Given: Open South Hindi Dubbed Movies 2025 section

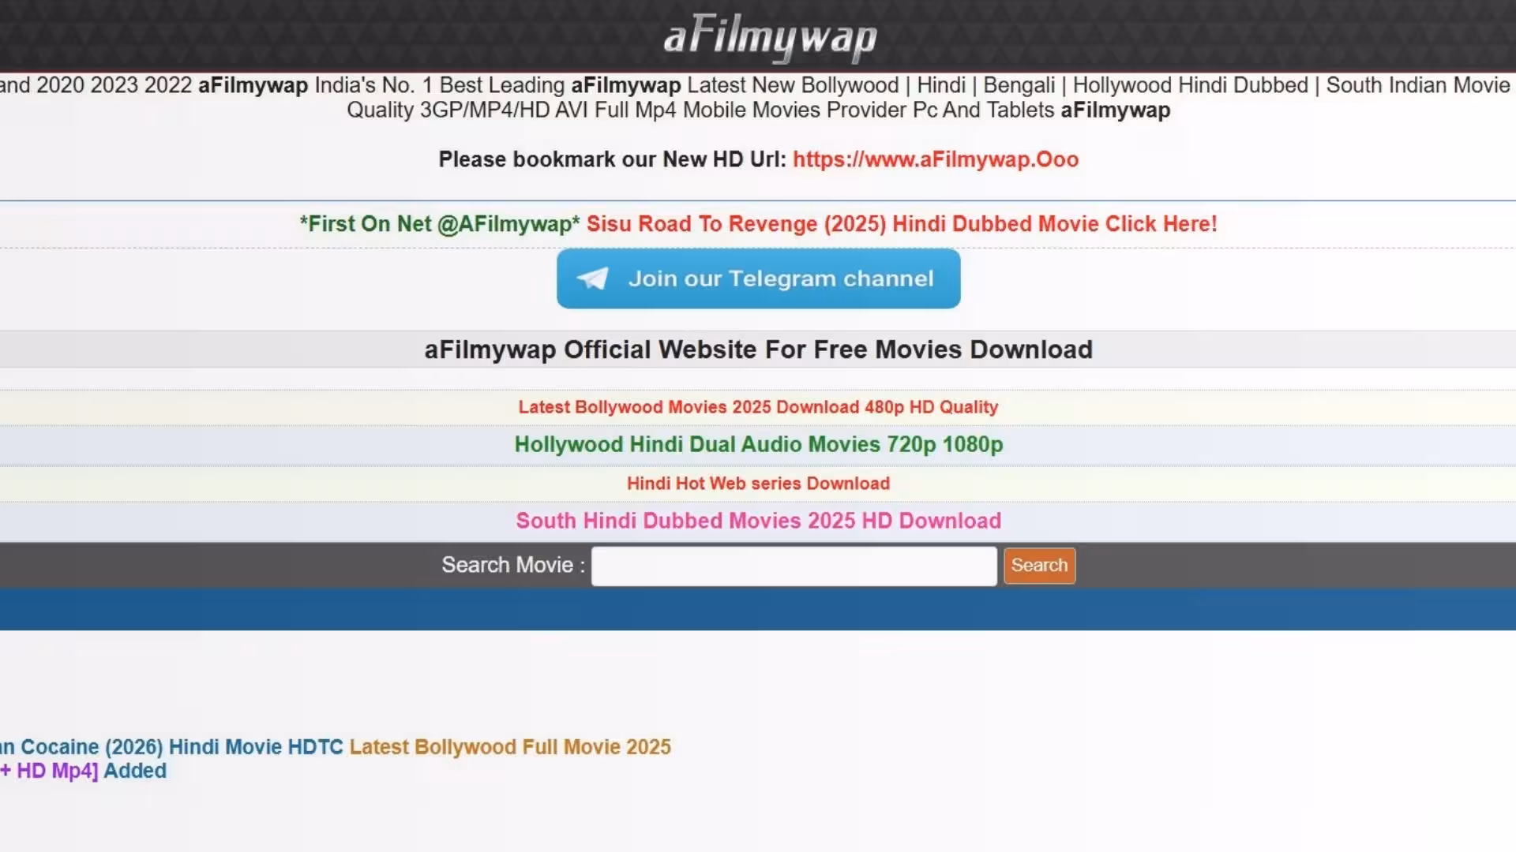Looking at the screenshot, I should click(x=757, y=521).
